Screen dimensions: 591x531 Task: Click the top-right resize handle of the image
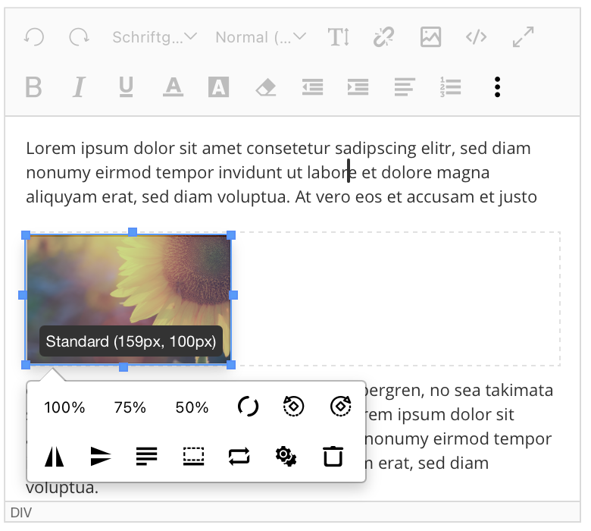231,235
